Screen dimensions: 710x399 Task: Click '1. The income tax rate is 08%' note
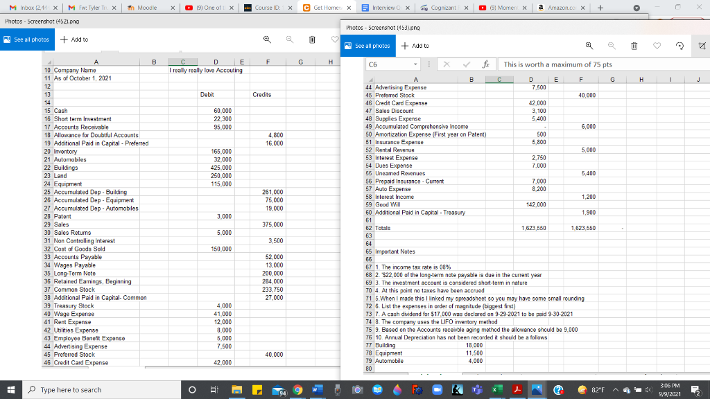coord(413,267)
